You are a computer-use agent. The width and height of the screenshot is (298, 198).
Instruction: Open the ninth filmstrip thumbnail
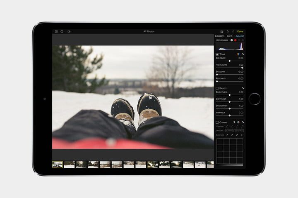[x=153, y=165]
